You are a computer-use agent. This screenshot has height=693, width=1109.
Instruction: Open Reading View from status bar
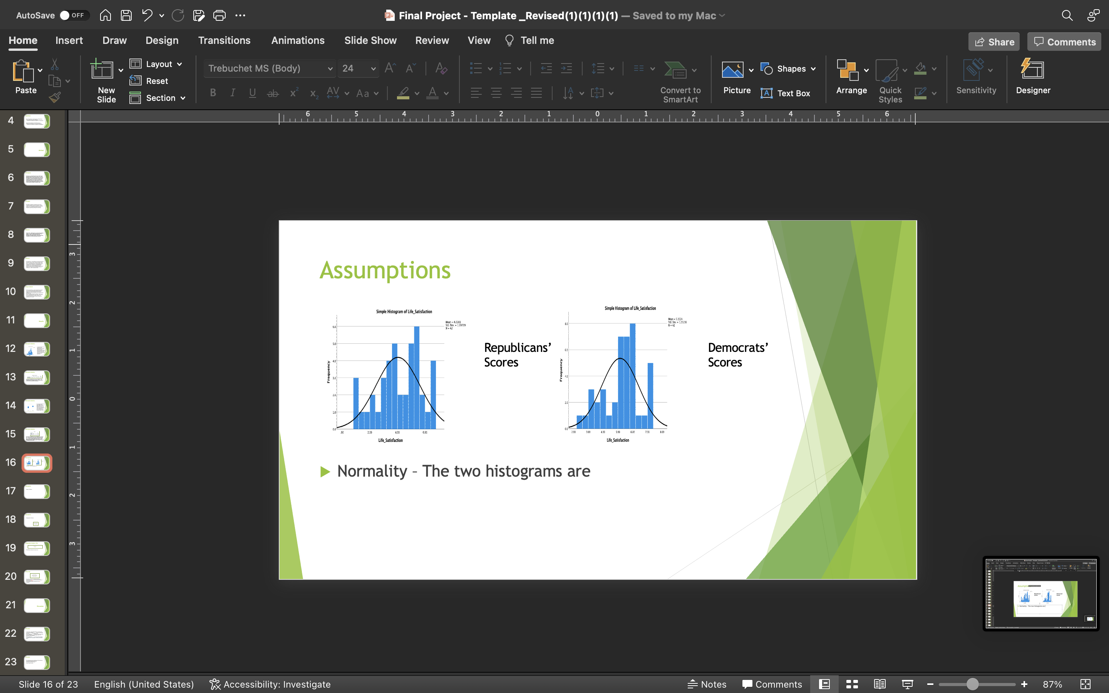(x=879, y=684)
